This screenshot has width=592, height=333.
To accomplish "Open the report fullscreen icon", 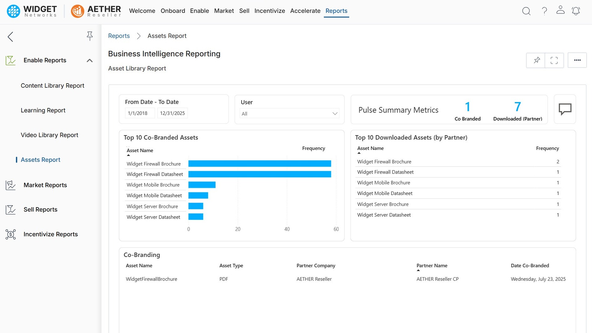I will [x=554, y=60].
